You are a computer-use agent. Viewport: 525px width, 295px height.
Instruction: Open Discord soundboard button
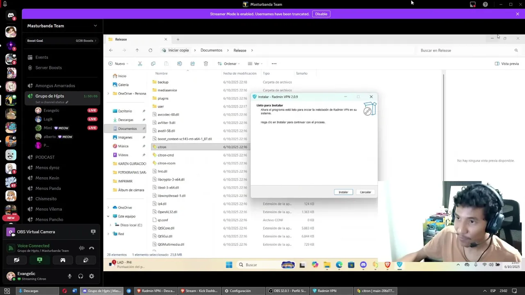86,260
